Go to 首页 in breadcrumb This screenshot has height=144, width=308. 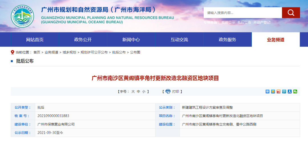[x=37, y=52]
